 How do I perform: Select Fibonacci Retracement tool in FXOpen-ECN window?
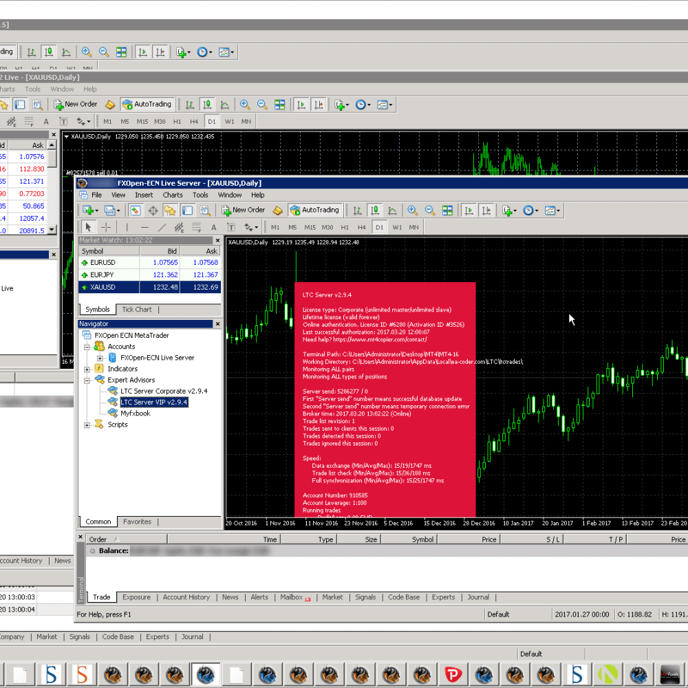pyautogui.click(x=196, y=227)
